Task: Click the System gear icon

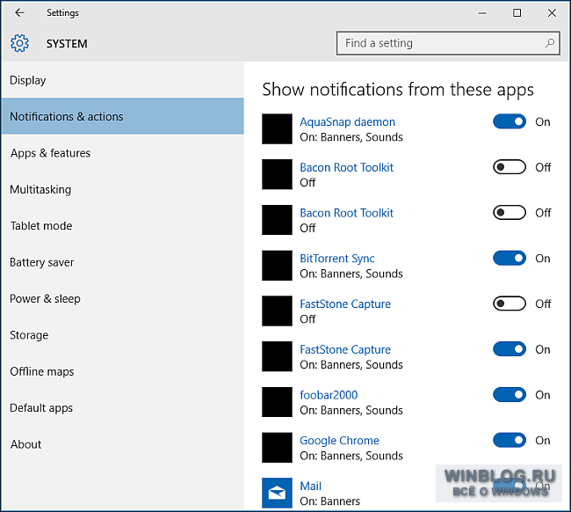Action: 19,43
